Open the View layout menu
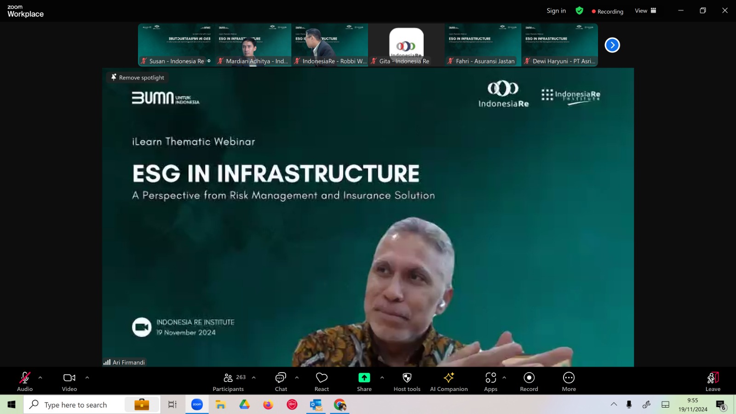736x414 pixels. tap(645, 11)
